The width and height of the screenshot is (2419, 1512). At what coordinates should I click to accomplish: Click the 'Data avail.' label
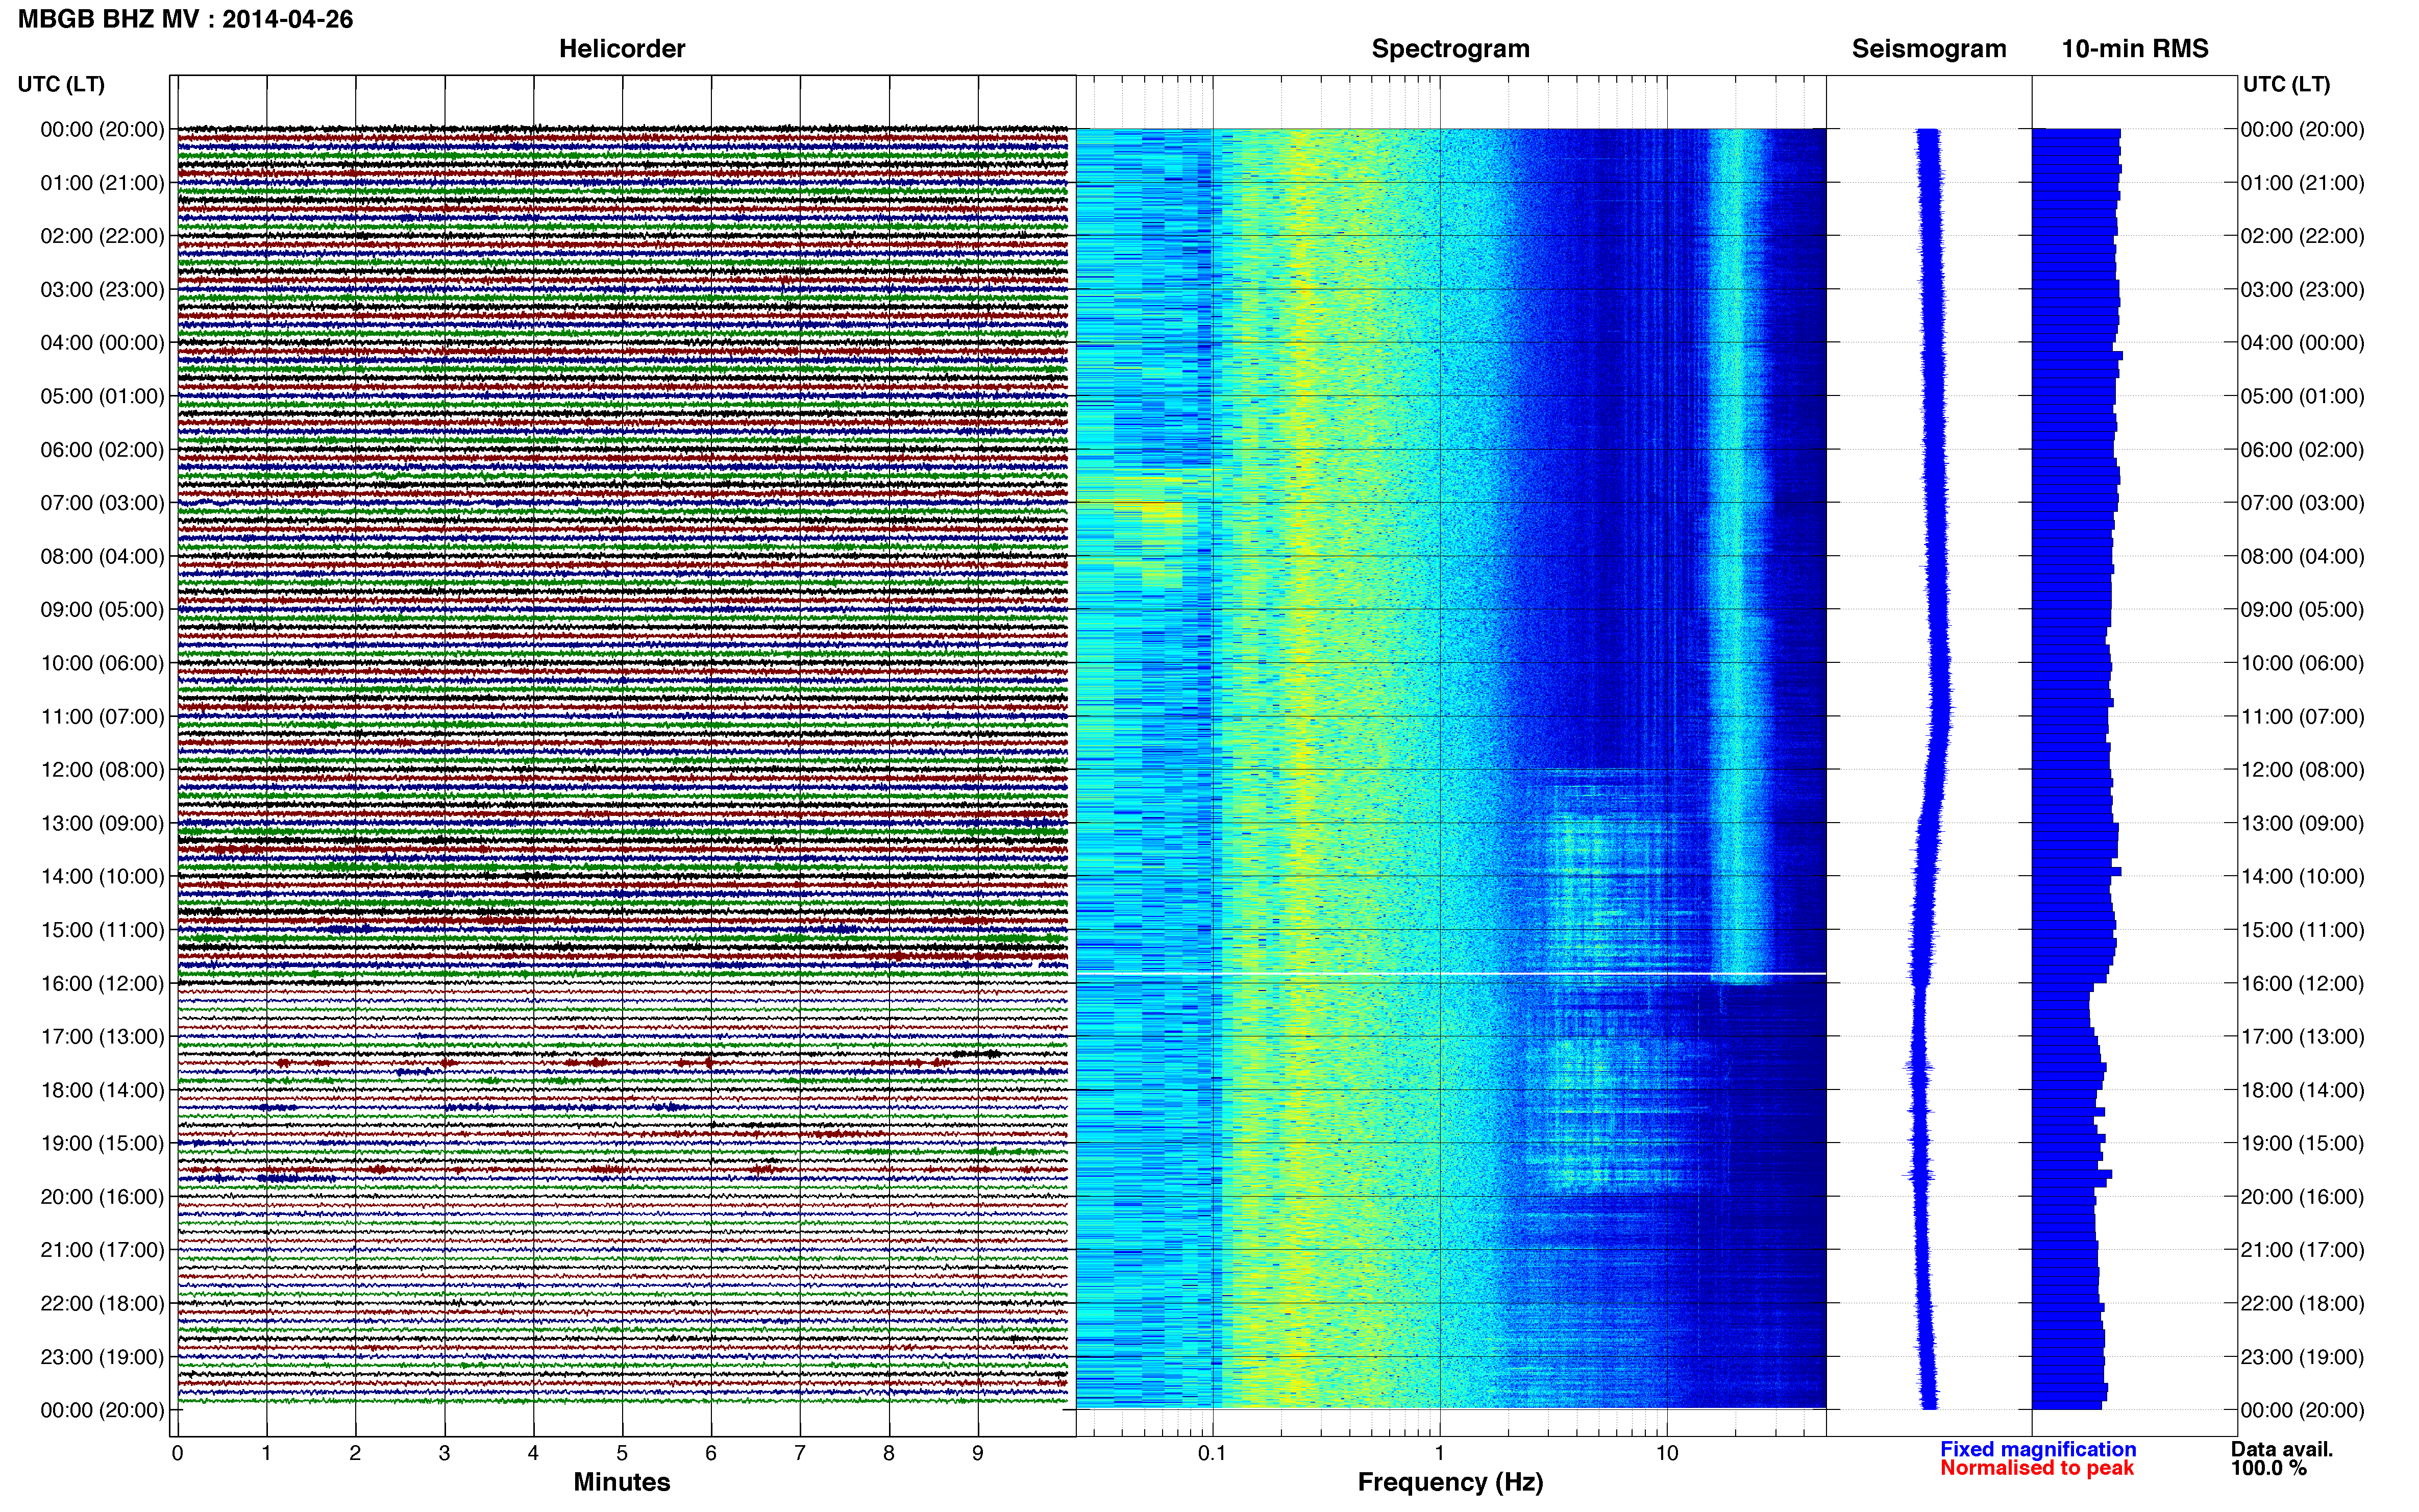(2282, 1449)
